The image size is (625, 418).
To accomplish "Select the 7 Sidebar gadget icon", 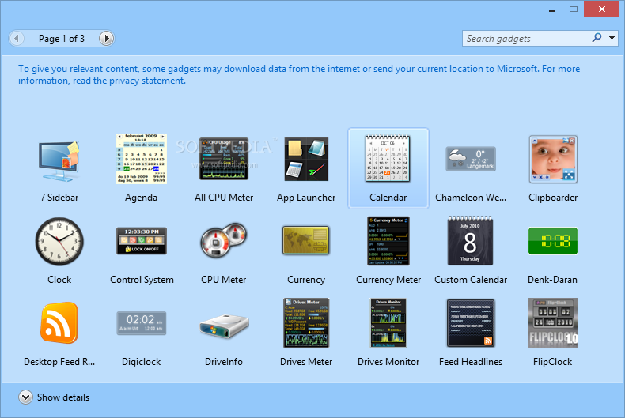I will pos(59,161).
